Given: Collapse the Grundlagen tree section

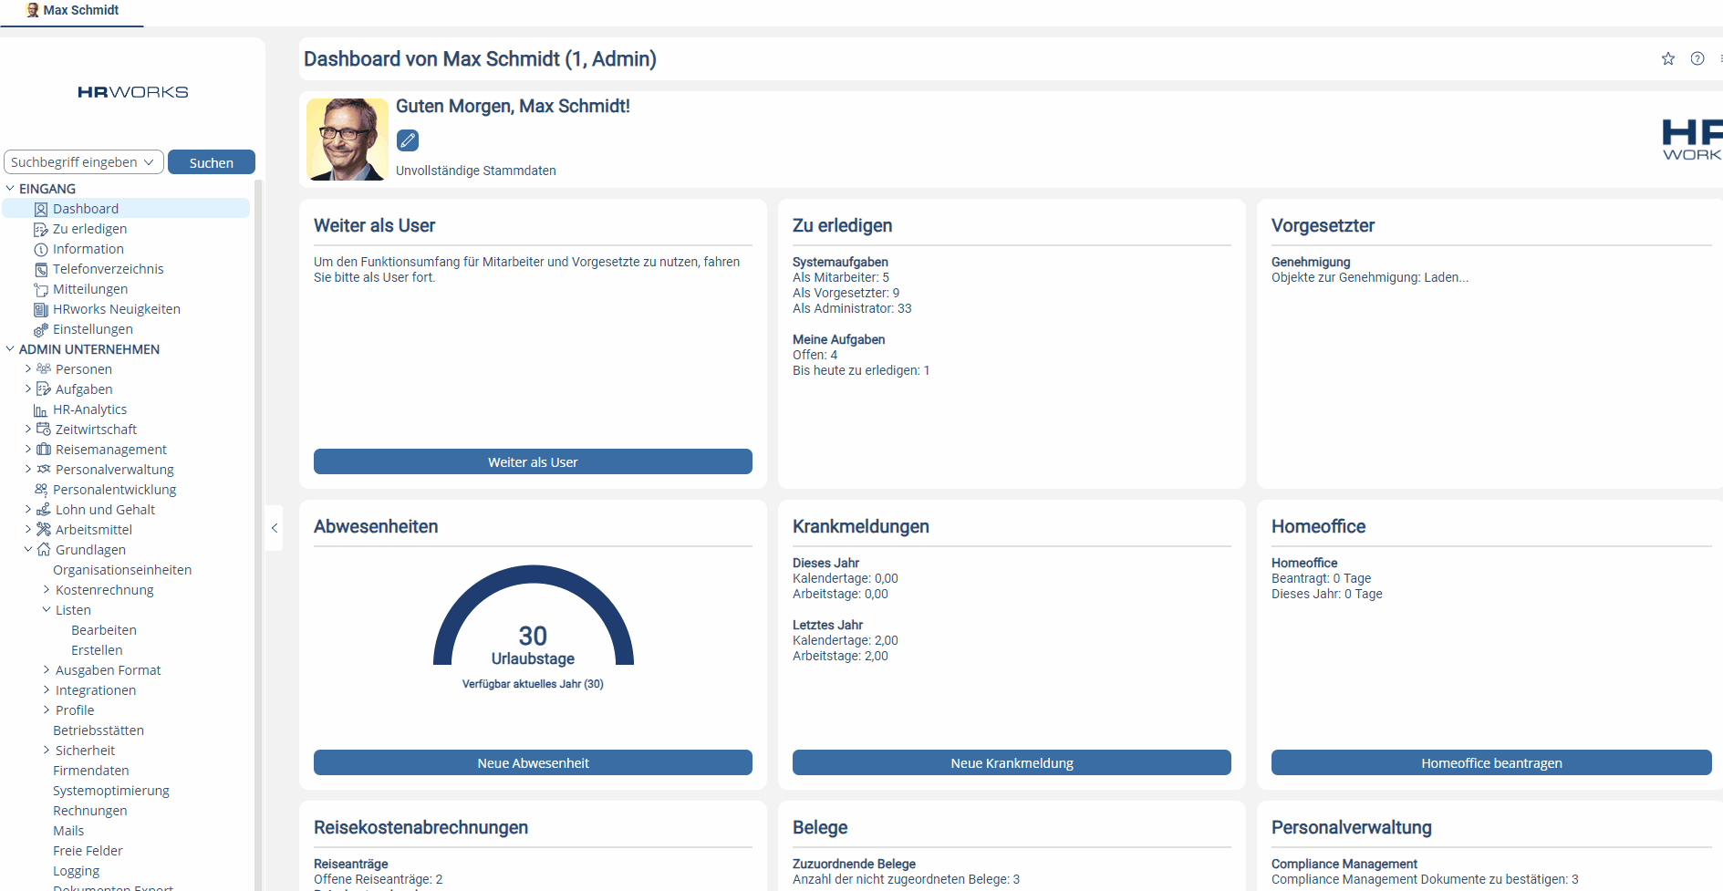Looking at the screenshot, I should click(28, 550).
